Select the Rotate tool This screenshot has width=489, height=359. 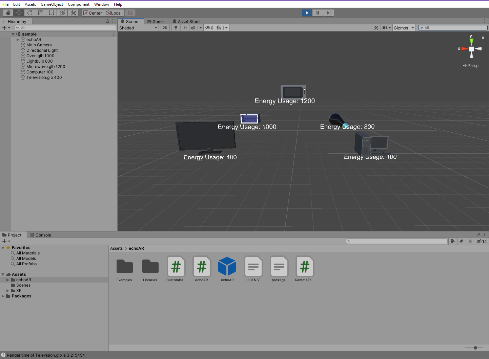coord(30,13)
